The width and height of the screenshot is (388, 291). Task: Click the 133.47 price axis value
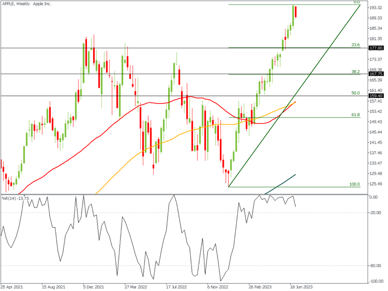pyautogui.click(x=376, y=163)
